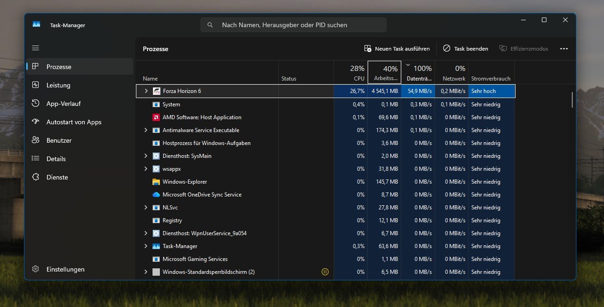604x307 pixels.
Task: Sort by the Arbeitsspeicher column header
Action: tap(384, 72)
